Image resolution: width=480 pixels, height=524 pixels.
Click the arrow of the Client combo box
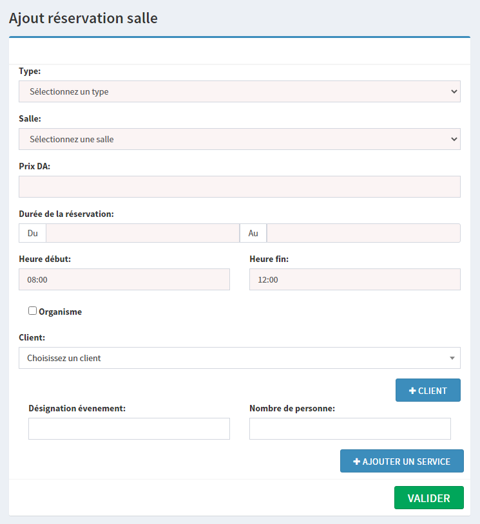pyautogui.click(x=452, y=359)
